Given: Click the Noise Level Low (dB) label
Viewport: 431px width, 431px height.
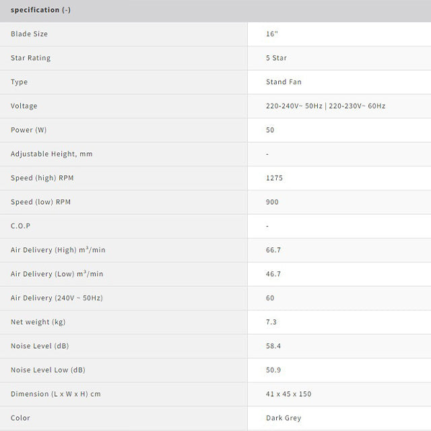Looking at the screenshot, I should (x=48, y=370).
